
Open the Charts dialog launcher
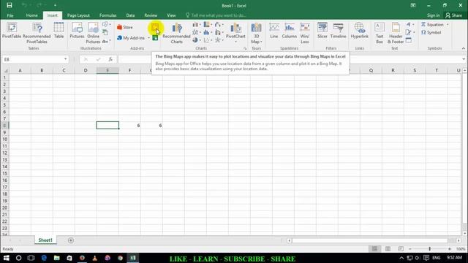tap(245, 48)
